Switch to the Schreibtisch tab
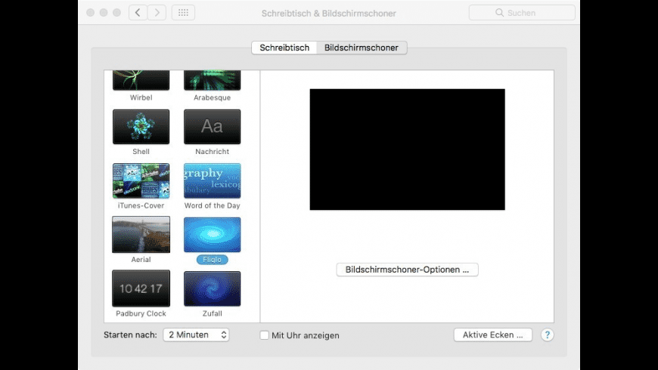 (284, 48)
